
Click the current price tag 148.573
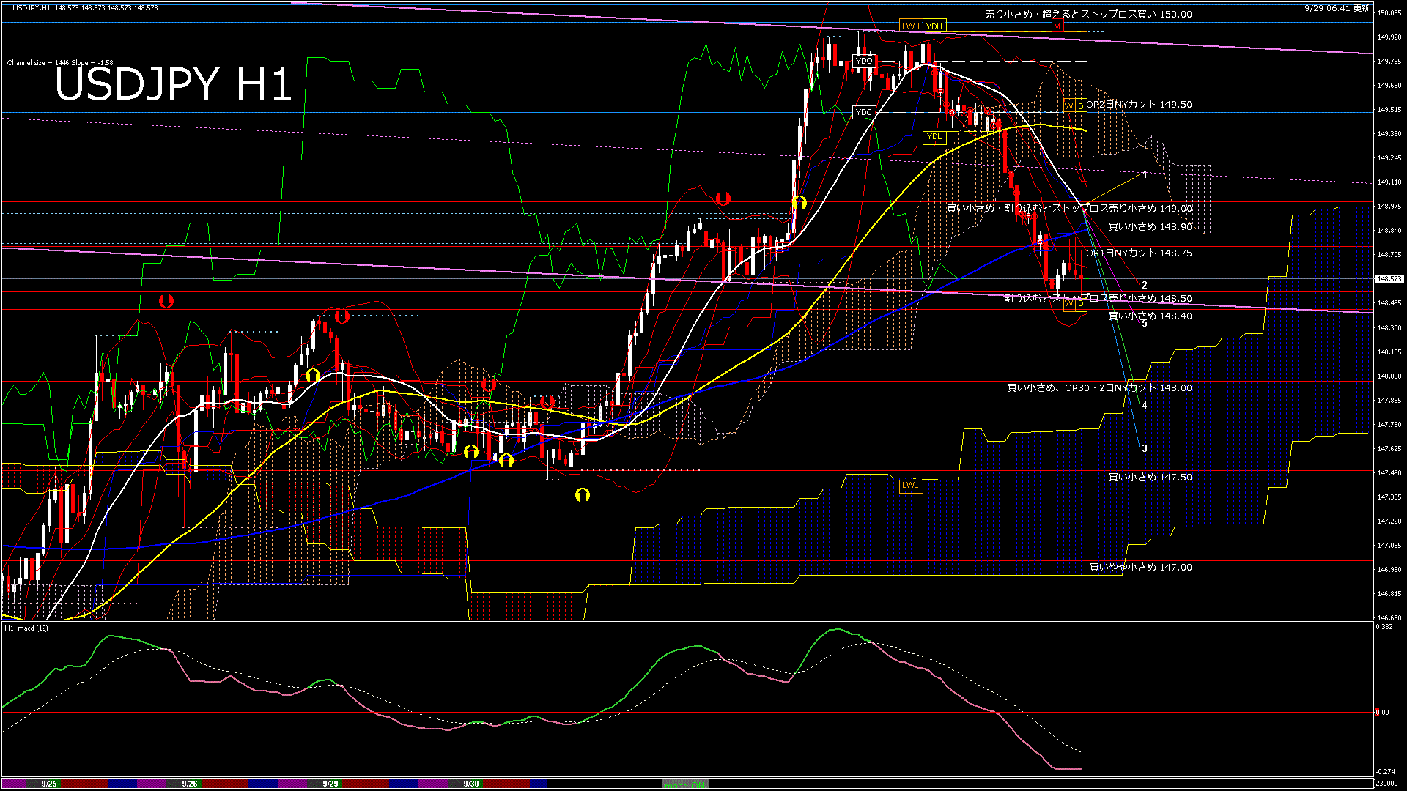[x=1389, y=279]
